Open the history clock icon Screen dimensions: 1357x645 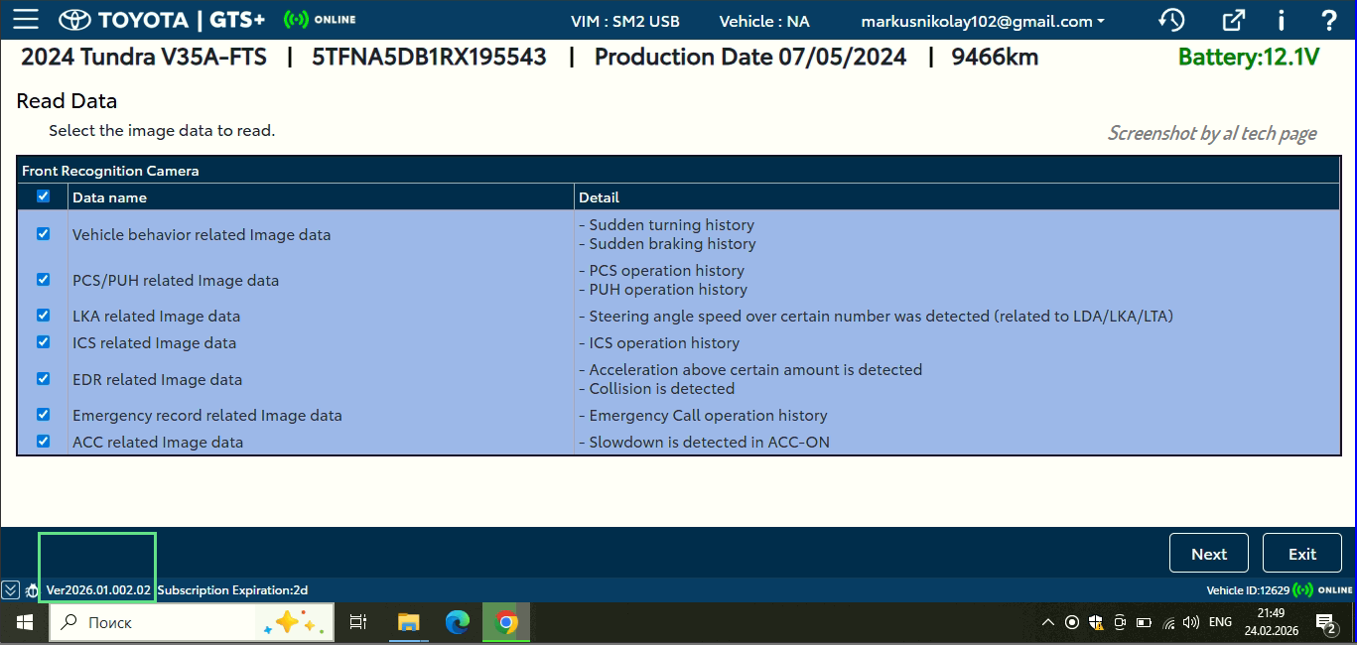[1171, 20]
